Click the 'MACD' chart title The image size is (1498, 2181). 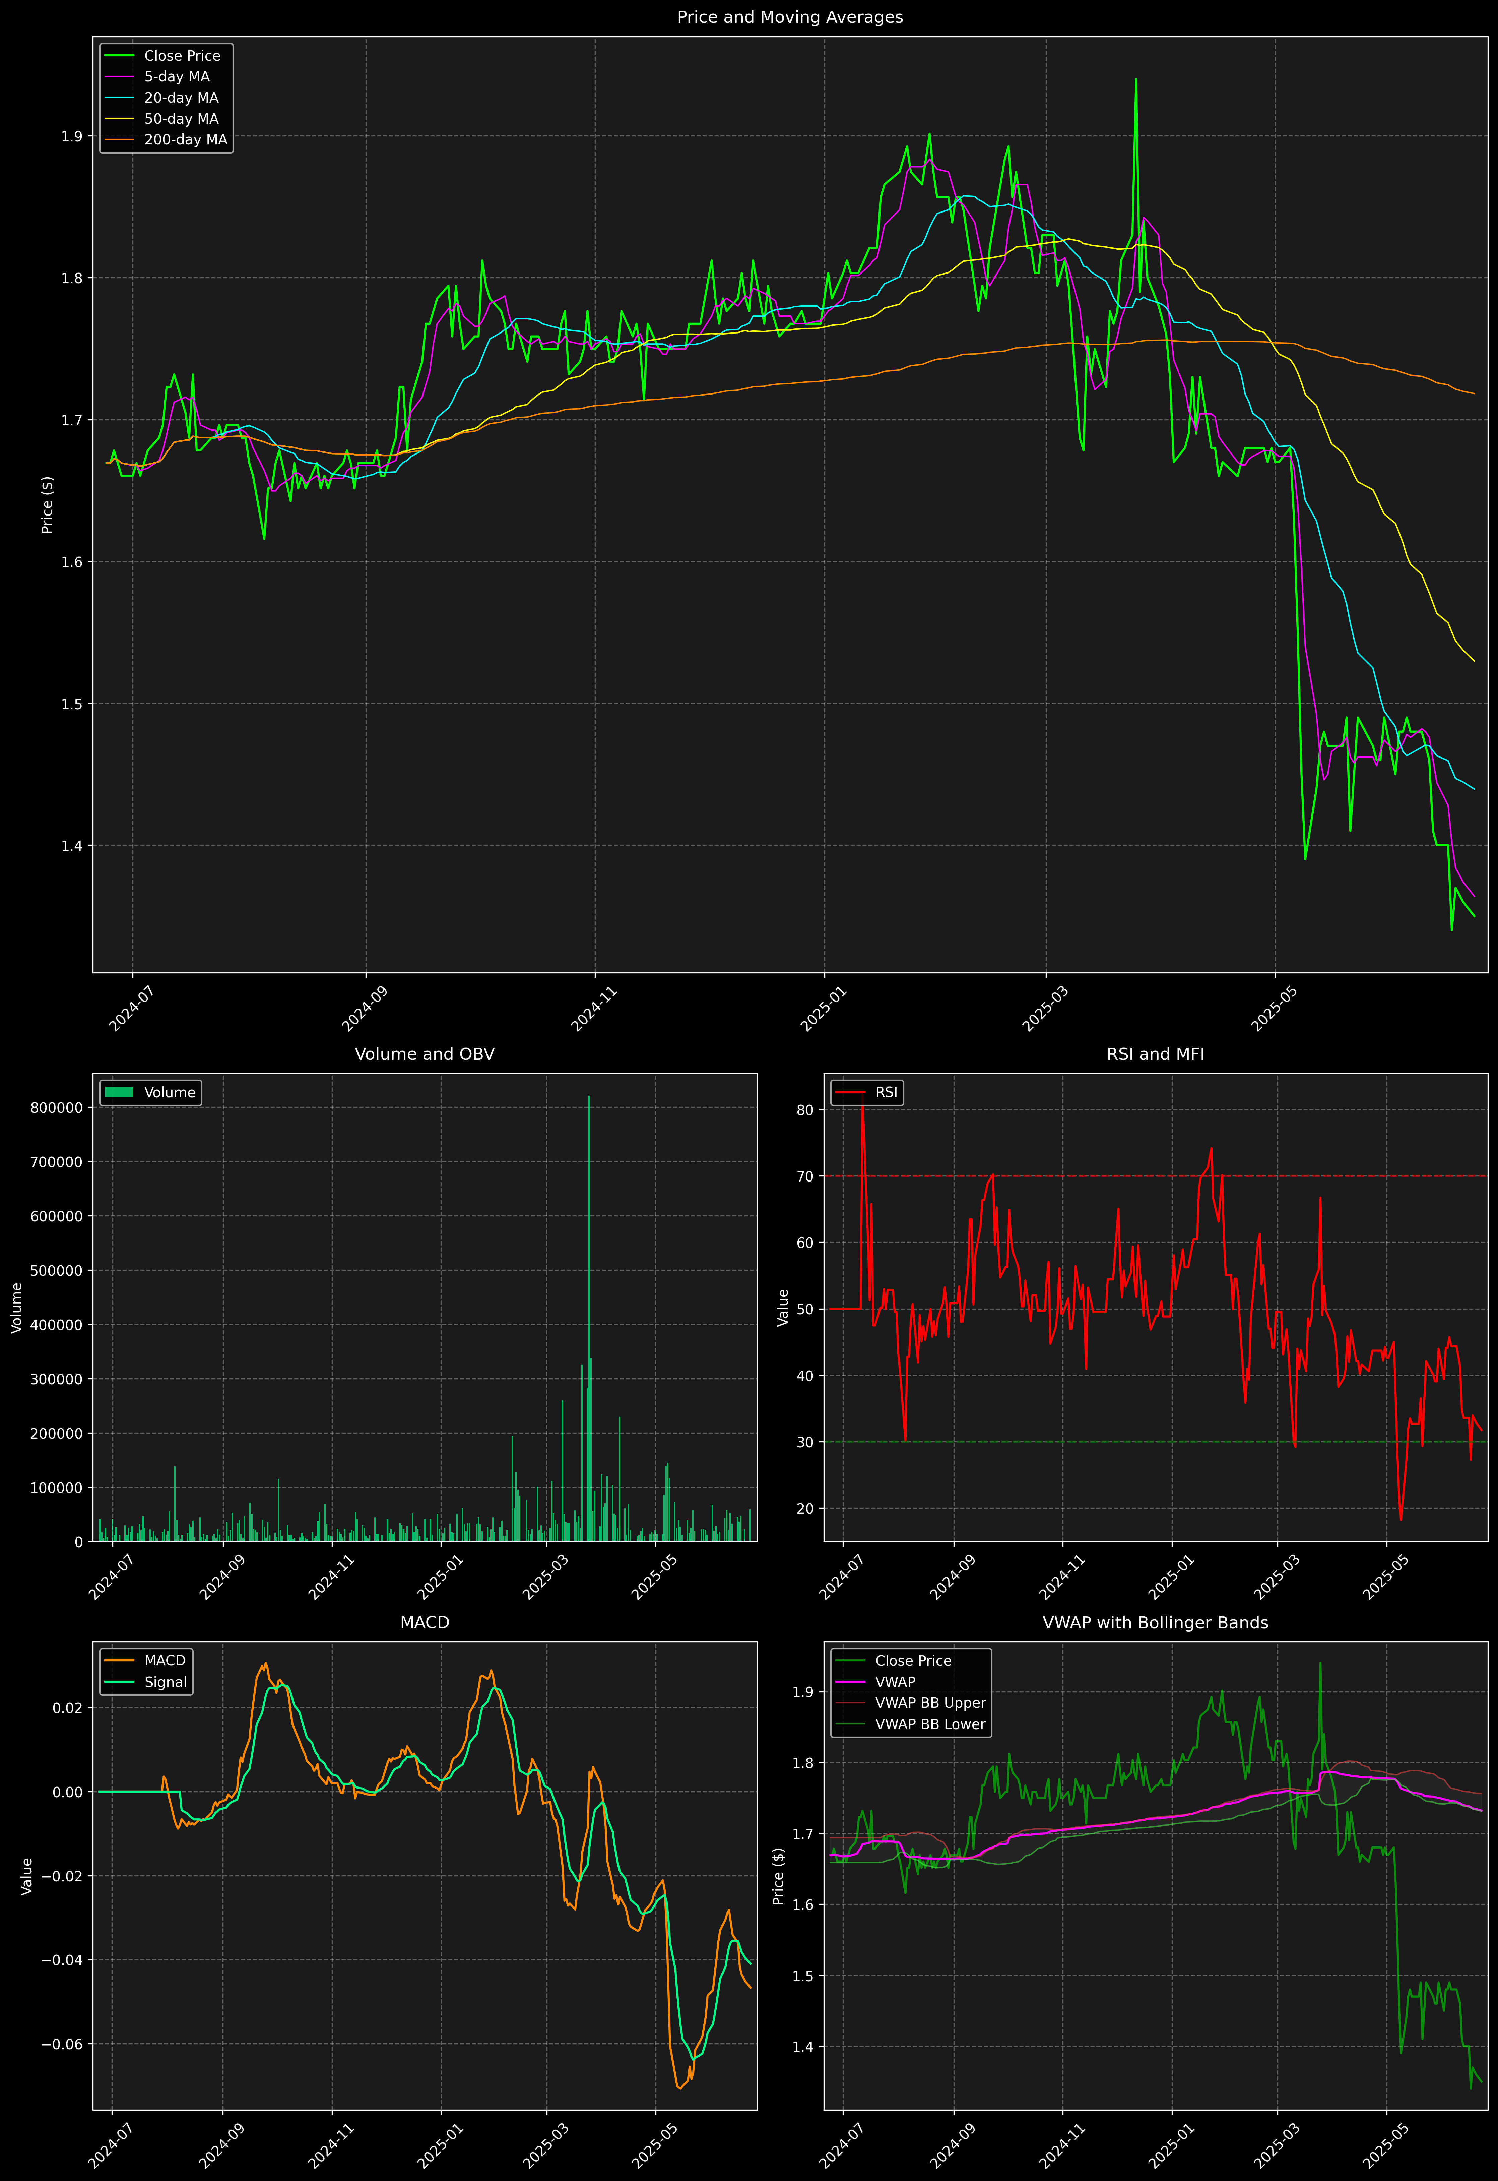[x=424, y=1622]
